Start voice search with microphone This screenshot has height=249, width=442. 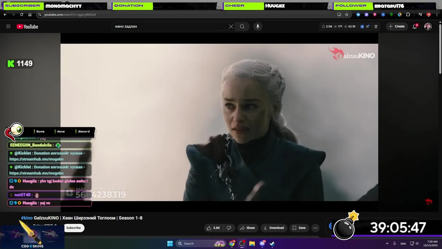pos(258,27)
